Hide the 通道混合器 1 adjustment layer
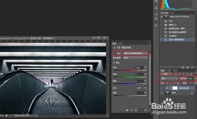Viewport: 197px width, 119px height. 162,88
